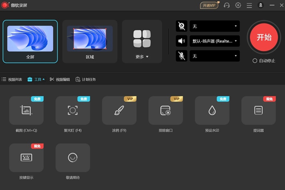Switch to the 视频列表 tab
The image size is (285, 190).
point(12,79)
